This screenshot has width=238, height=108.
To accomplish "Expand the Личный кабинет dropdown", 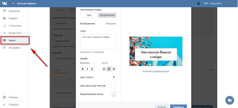I will pyautogui.click(x=28, y=3).
